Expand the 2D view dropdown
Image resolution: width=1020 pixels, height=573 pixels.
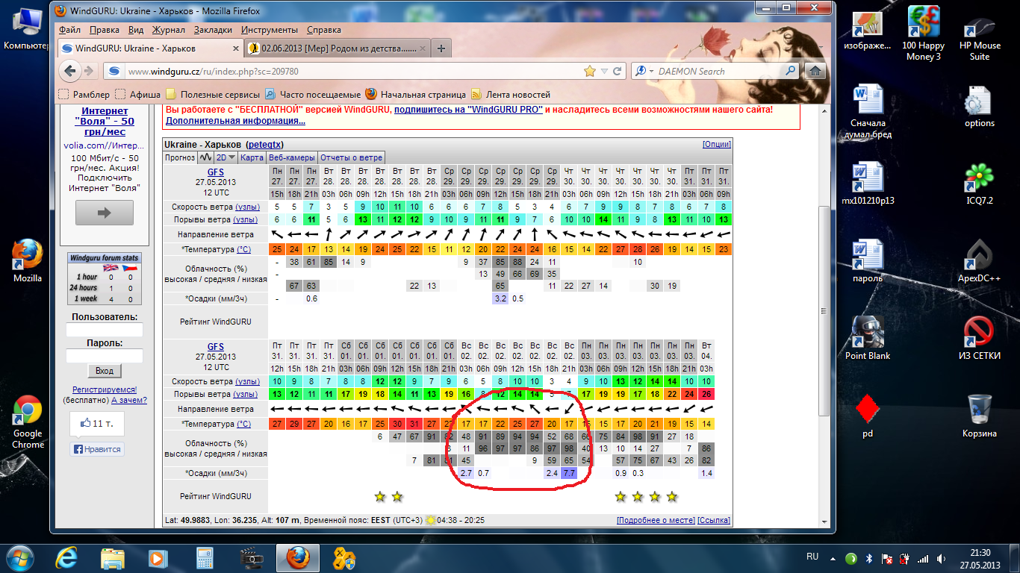click(x=227, y=157)
